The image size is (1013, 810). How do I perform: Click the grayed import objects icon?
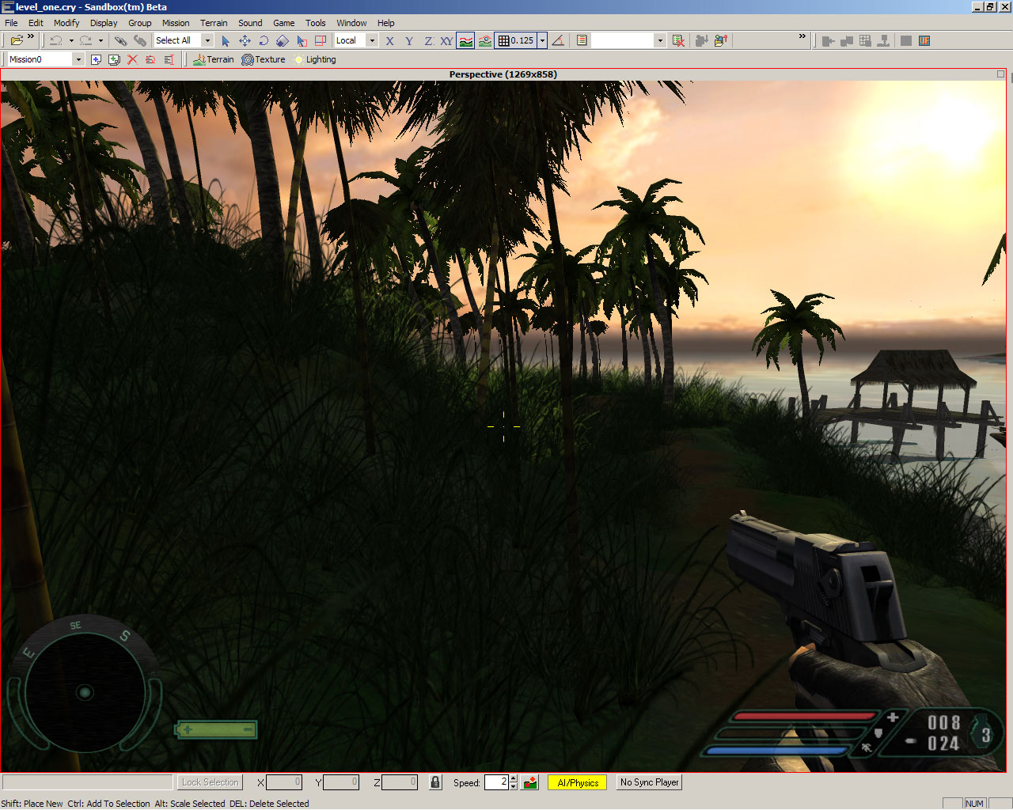click(x=701, y=40)
